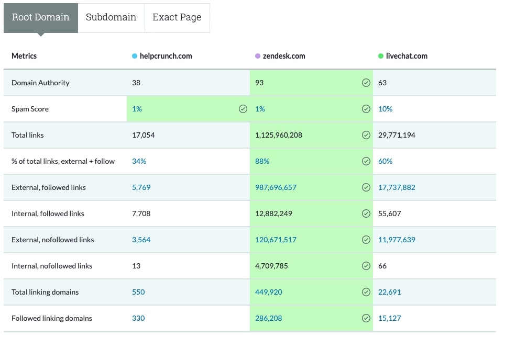Image resolution: width=505 pixels, height=337 pixels.
Task: Click 'Internal, nofollowed links' row label
Action: [x=52, y=266]
